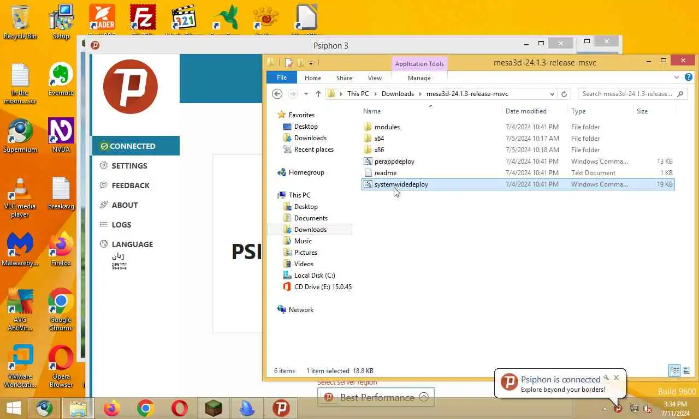Image resolution: width=699 pixels, height=419 pixels.
Task: Click the Explorer search box
Action: (x=632, y=94)
